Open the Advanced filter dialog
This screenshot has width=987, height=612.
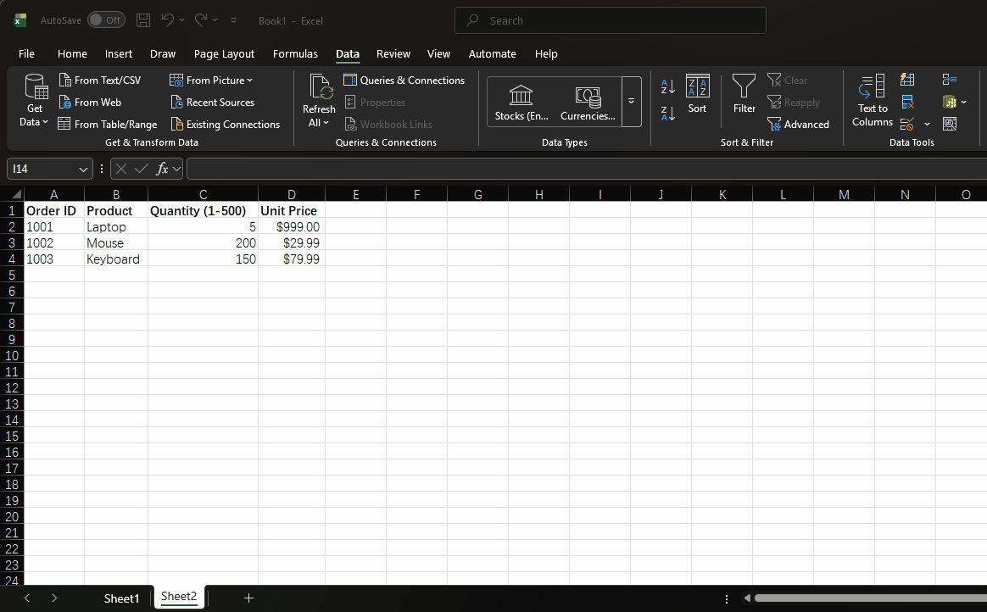coord(800,124)
